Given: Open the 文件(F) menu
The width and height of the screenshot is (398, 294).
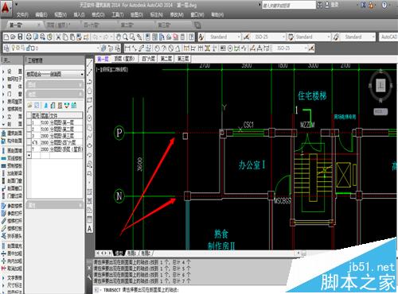Looking at the screenshot, I should pyautogui.click(x=22, y=15).
